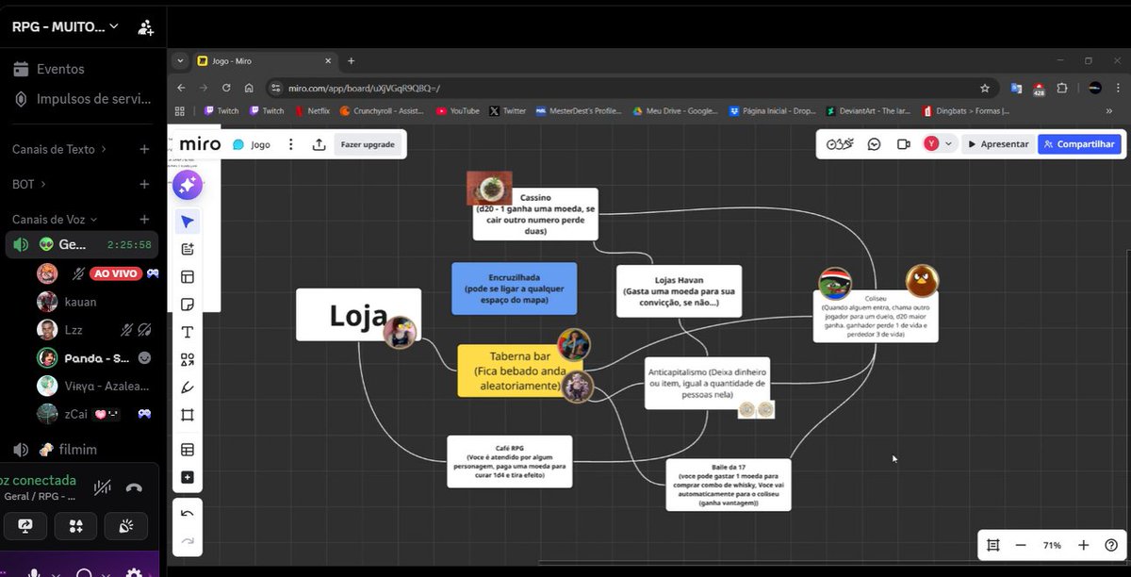Screen dimensions: 1131x577
Task: Open Discord activities launcher button
Action: [76, 525]
